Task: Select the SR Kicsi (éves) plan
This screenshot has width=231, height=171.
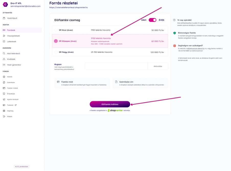Action: point(110,30)
